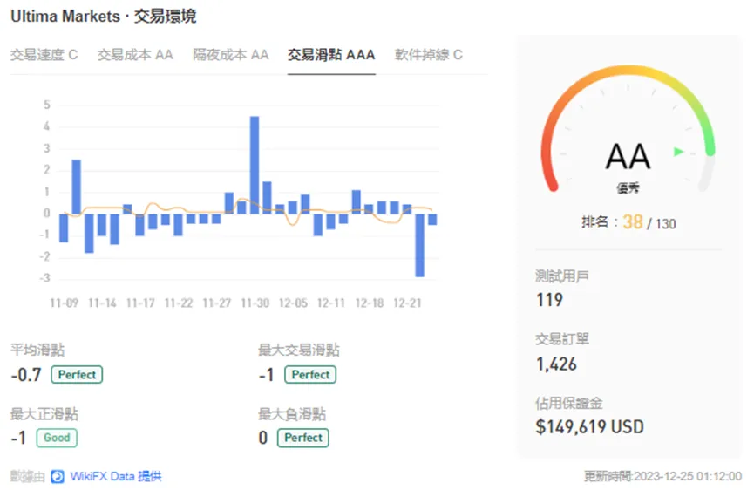
Task: Select the 隔夜成本 AA tab
Action: point(230,55)
